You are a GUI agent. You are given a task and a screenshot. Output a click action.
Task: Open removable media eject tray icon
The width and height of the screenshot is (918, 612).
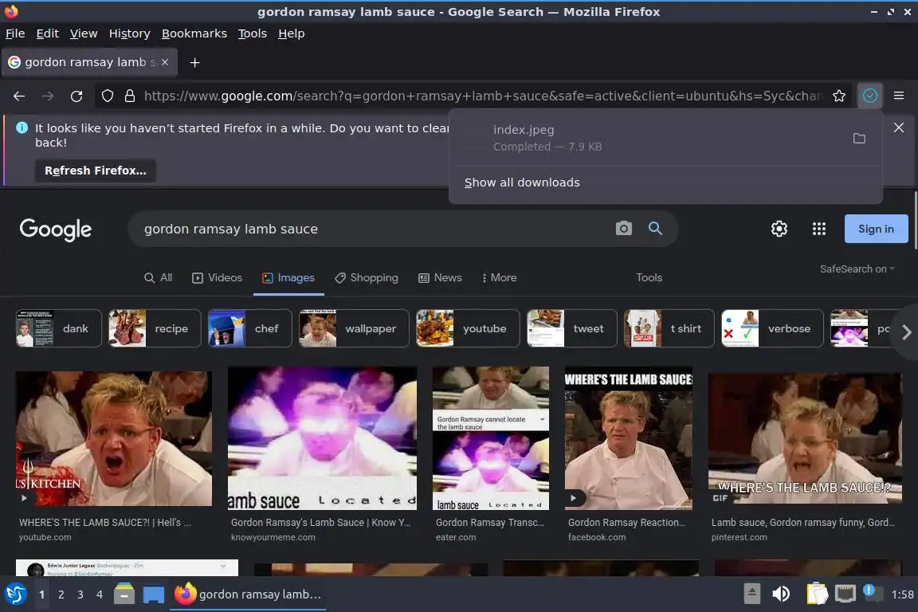751,594
